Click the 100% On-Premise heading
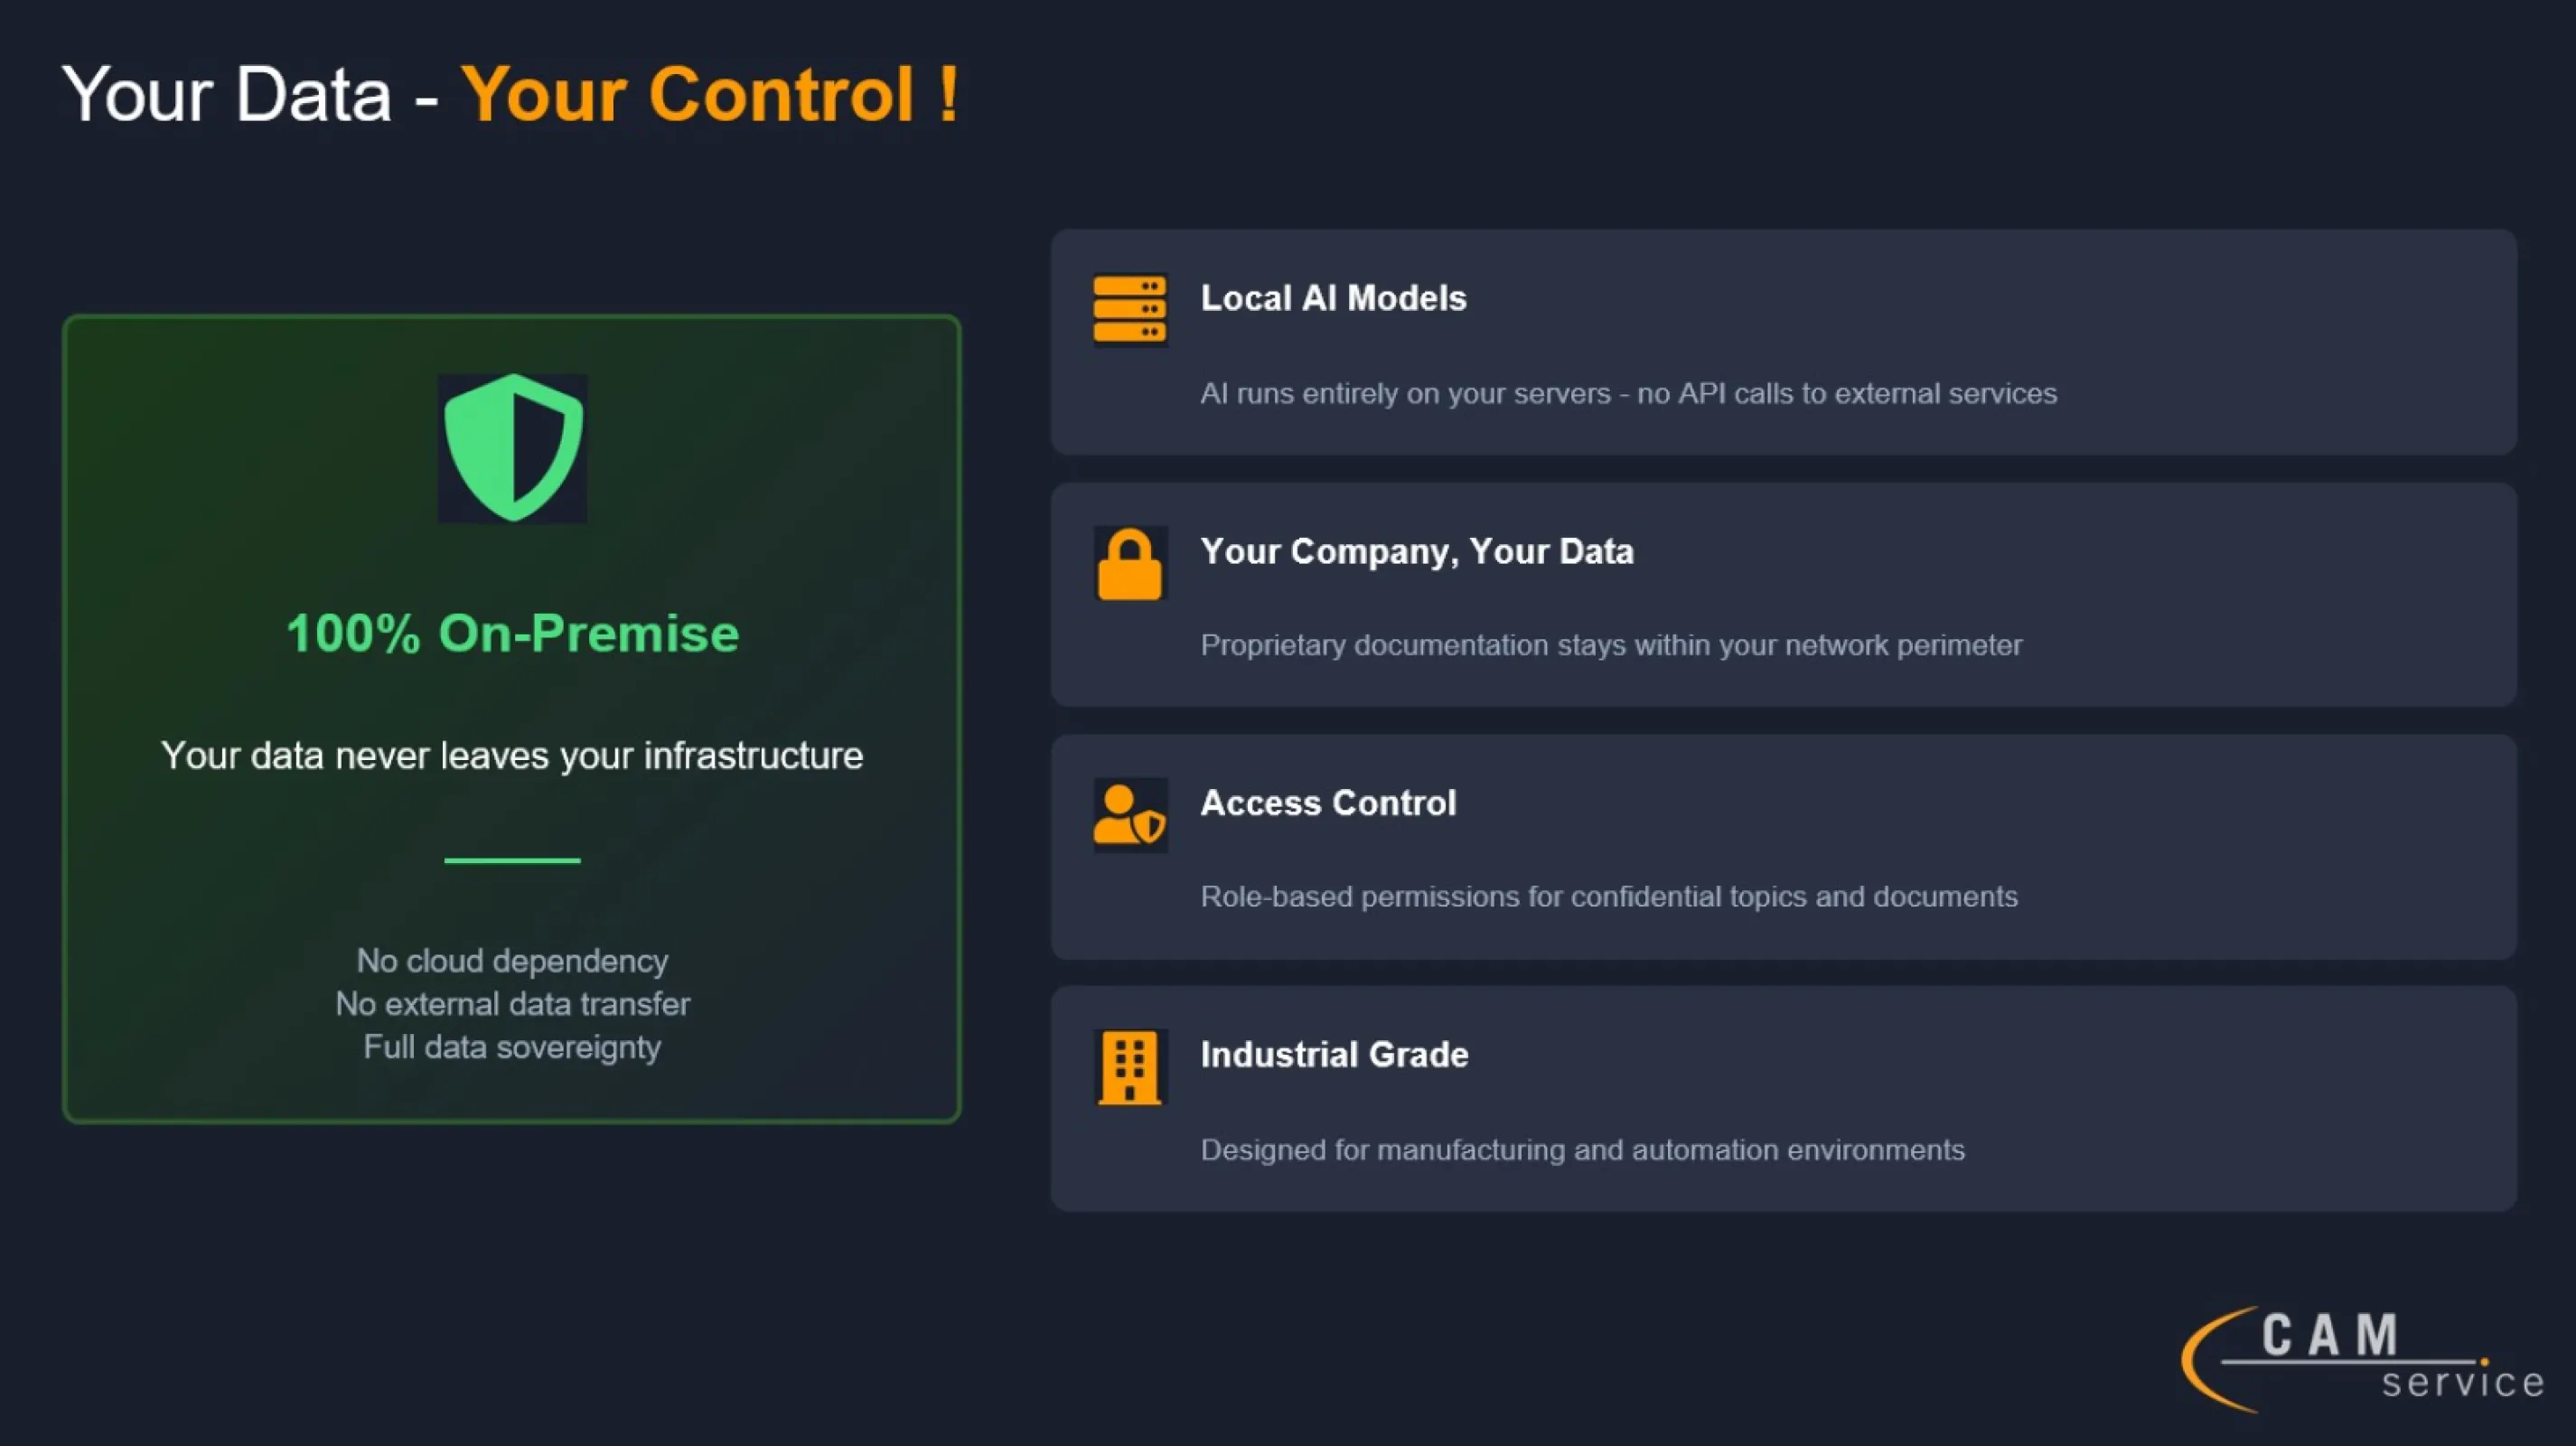Image resolution: width=2576 pixels, height=1446 pixels. [512, 632]
